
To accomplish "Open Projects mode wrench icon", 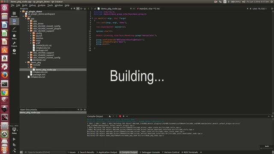I will click(14, 44).
